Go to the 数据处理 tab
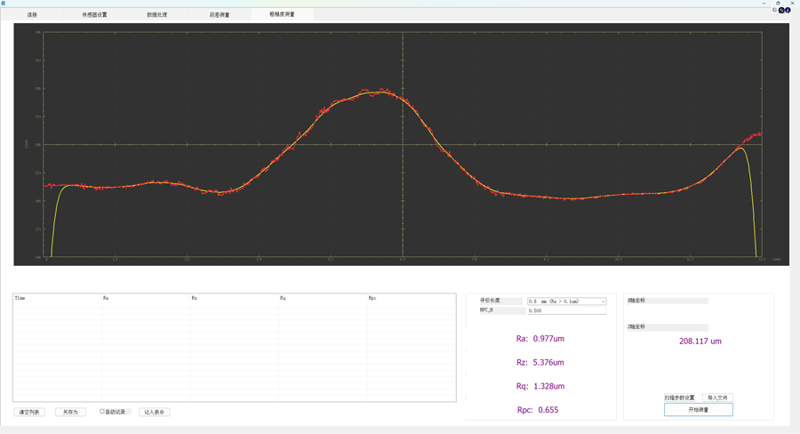The height and width of the screenshot is (434, 800). (x=156, y=15)
